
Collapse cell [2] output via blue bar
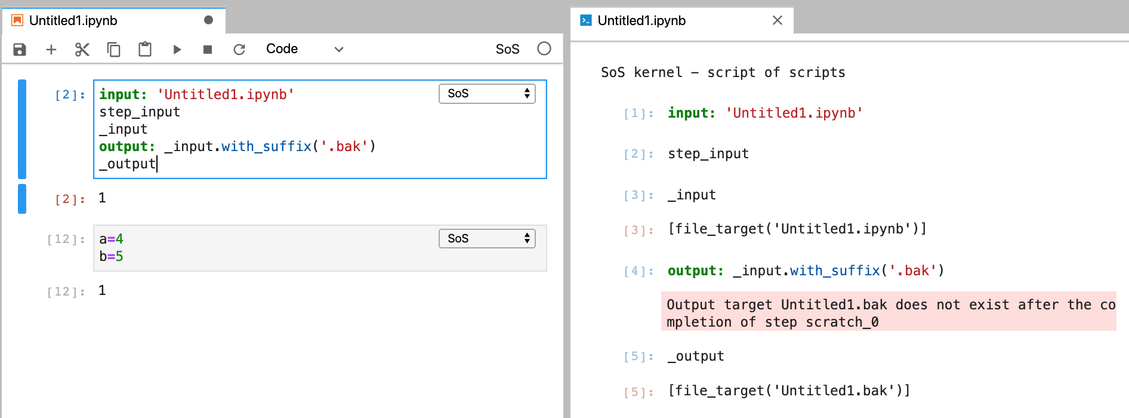(22, 199)
